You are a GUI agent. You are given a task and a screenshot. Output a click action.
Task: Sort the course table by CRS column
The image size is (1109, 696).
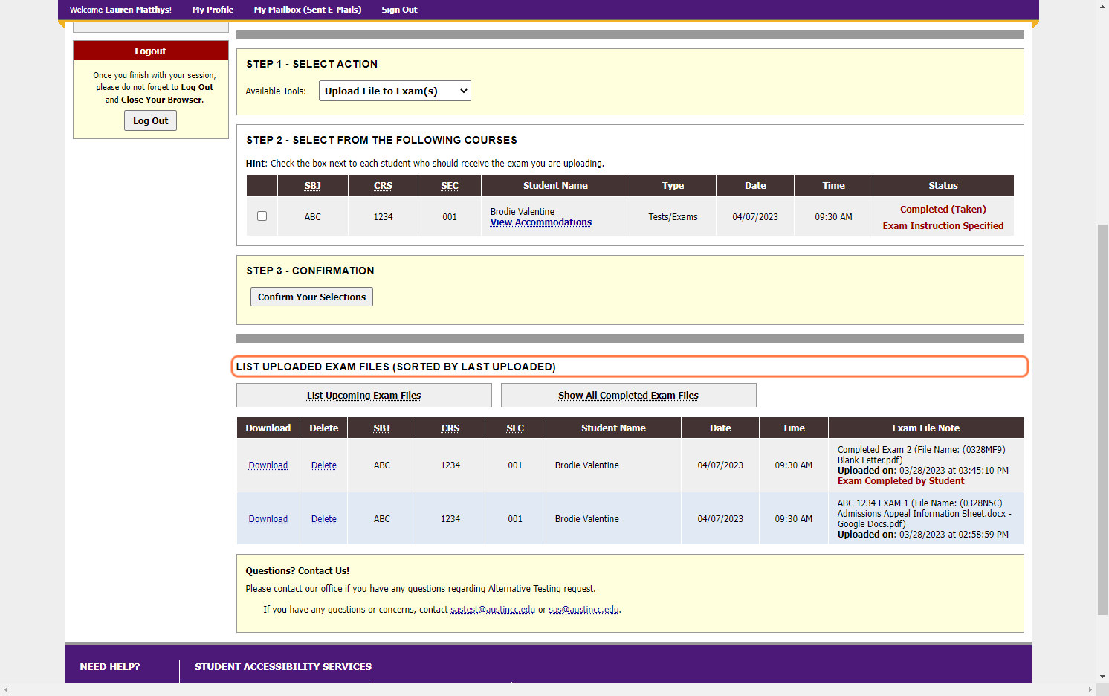pos(383,186)
